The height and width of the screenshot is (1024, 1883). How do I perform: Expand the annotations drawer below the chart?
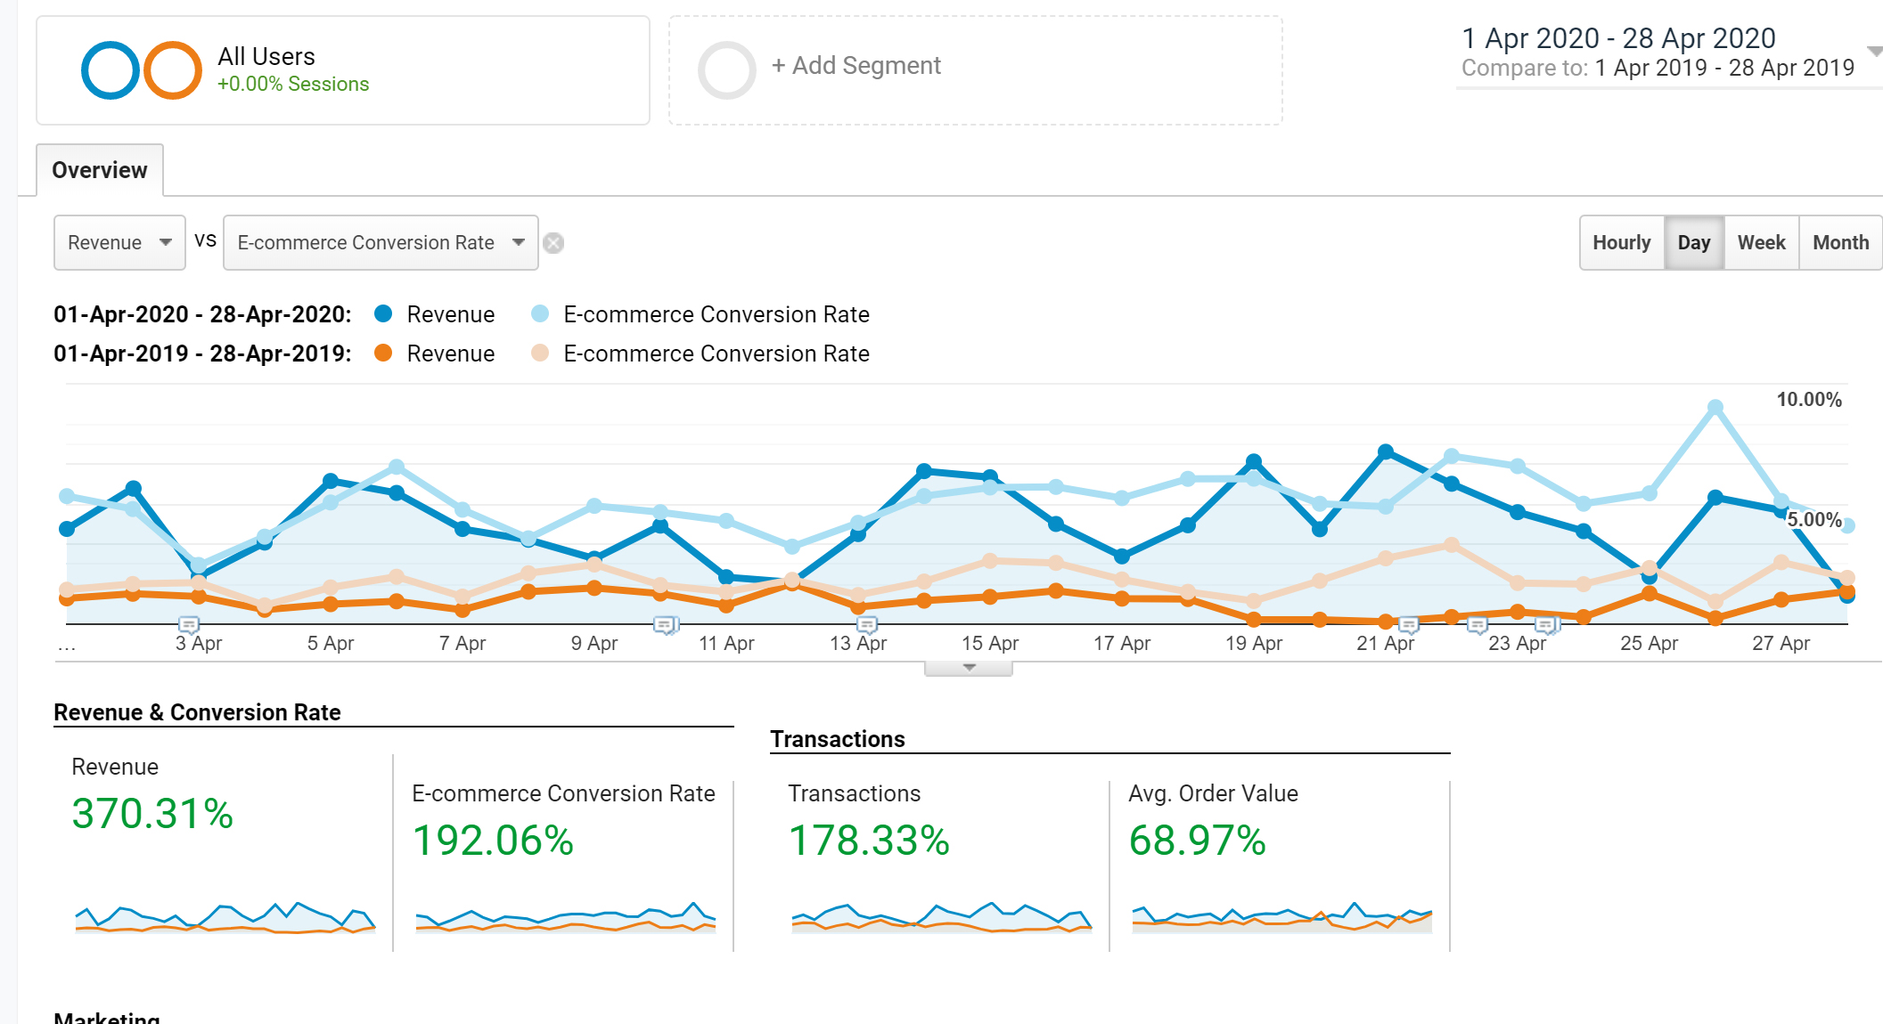pyautogui.click(x=969, y=668)
